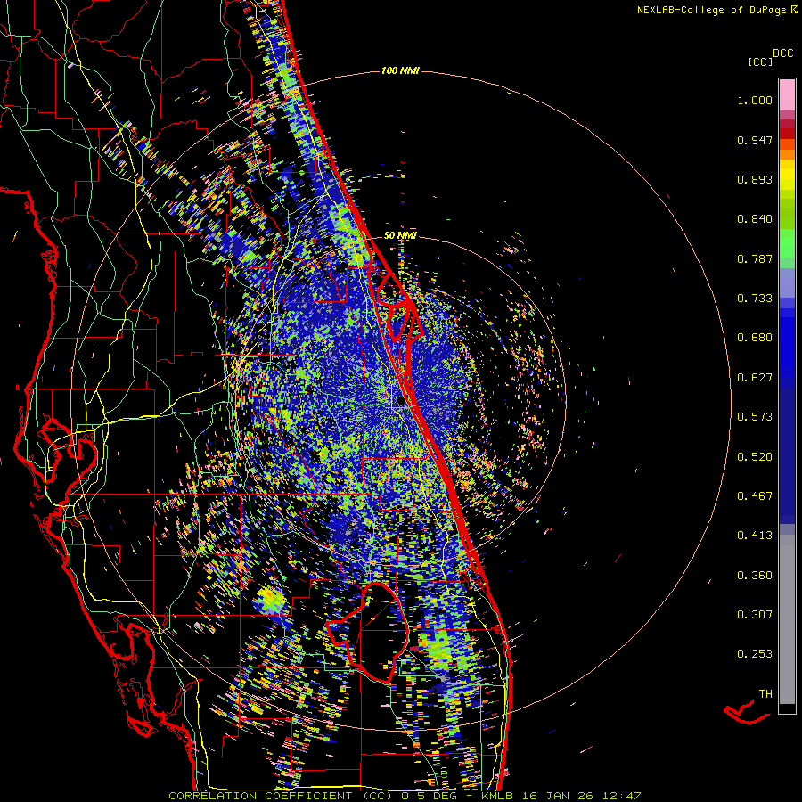Click the 0.573 scale value
Screen dimensions: 802x802
[755, 417]
